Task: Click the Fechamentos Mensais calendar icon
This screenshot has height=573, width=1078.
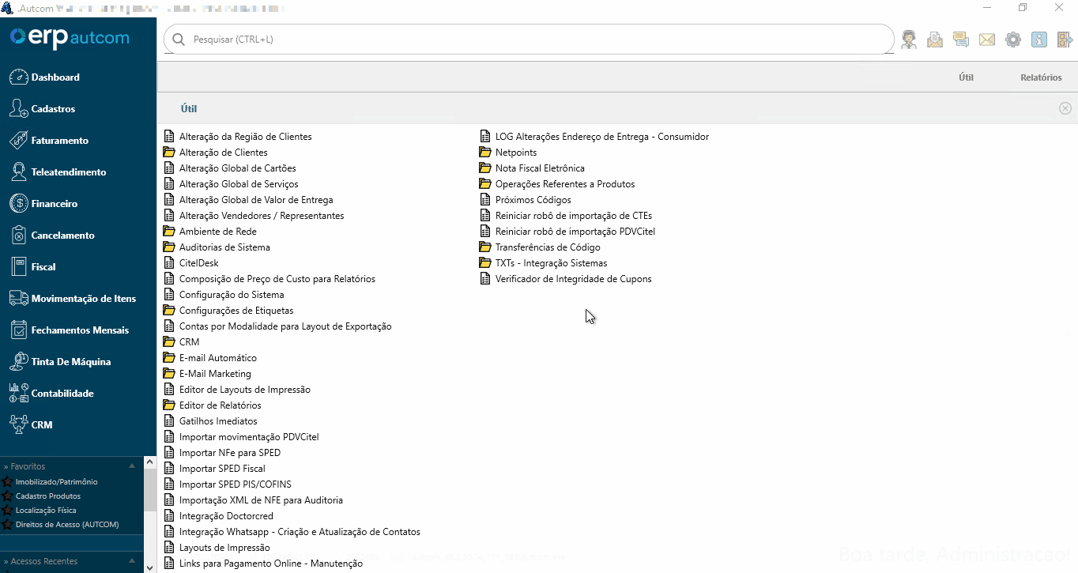Action: click(18, 330)
